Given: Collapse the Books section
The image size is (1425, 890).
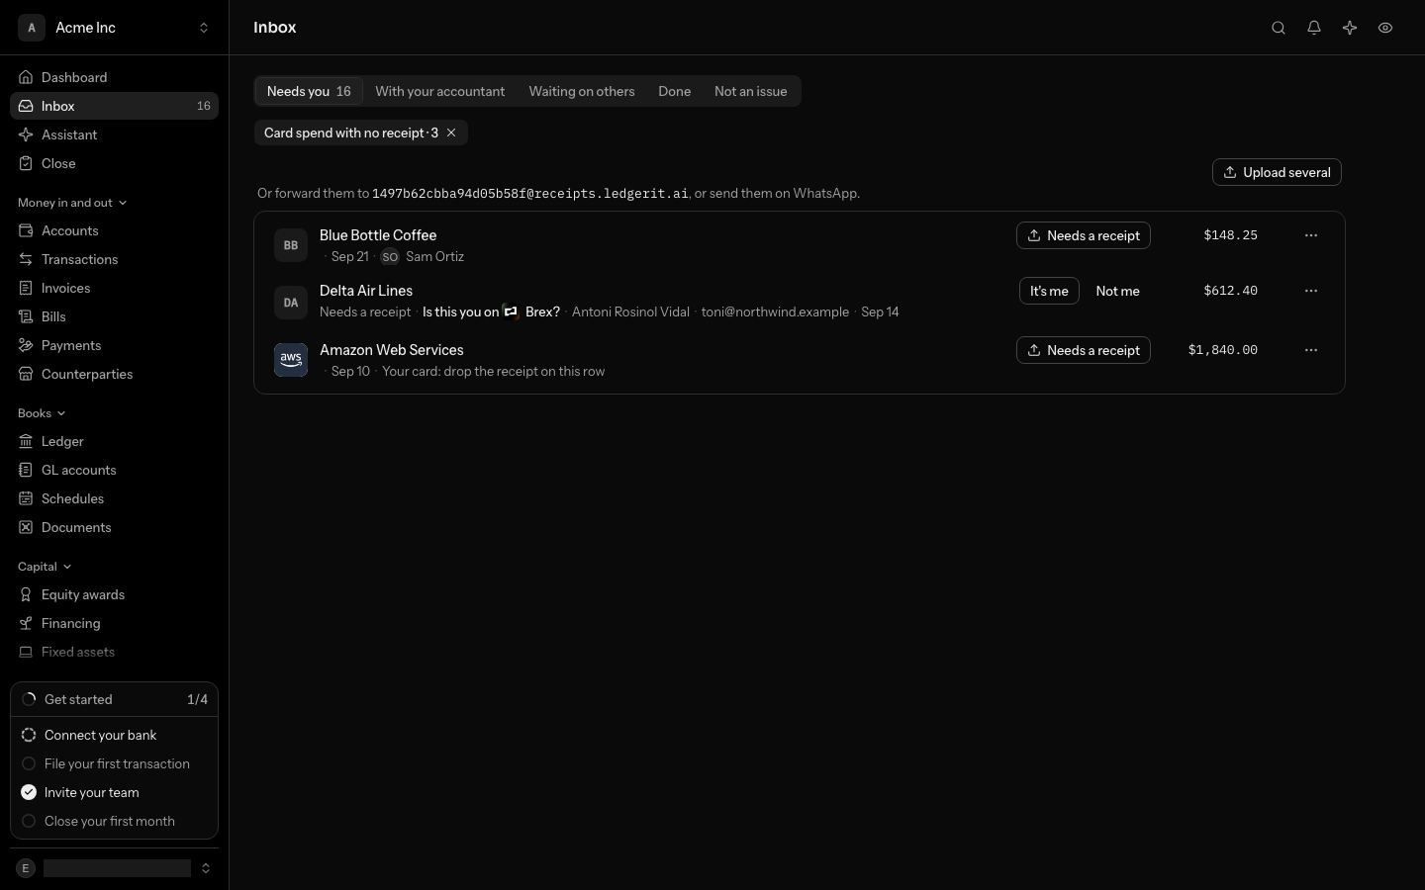Looking at the screenshot, I should (x=42, y=413).
